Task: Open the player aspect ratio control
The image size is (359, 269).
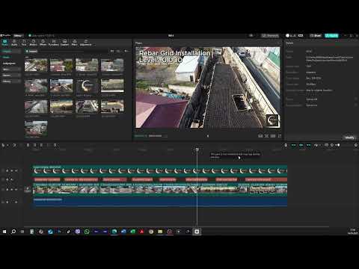Action: click(x=273, y=136)
